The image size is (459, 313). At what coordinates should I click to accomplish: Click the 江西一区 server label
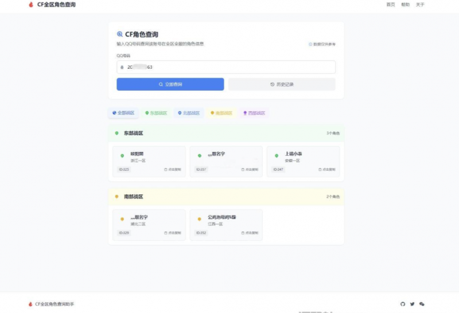[215, 224]
